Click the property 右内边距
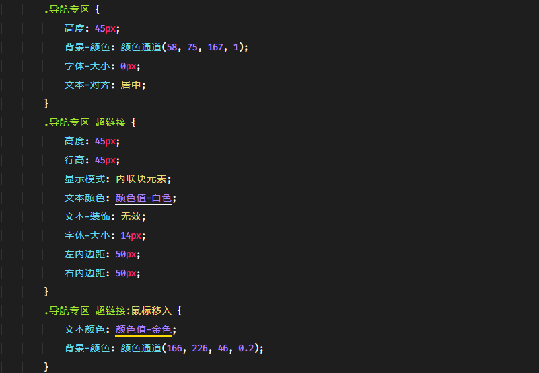 tap(85, 273)
